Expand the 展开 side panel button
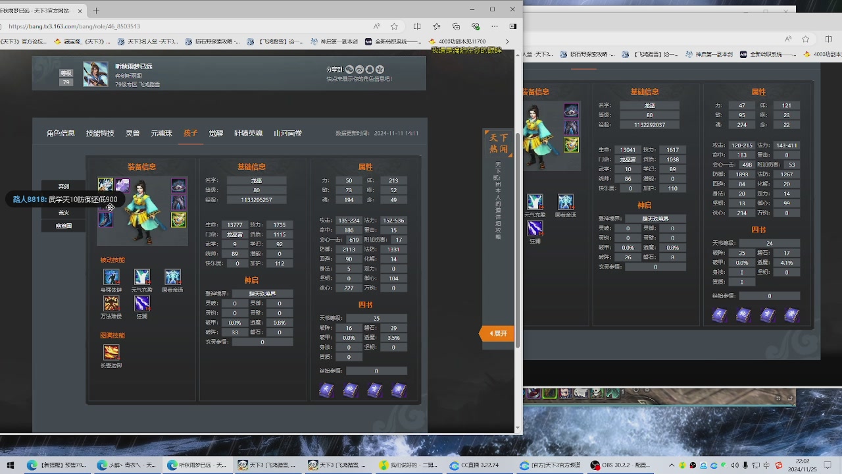The height and width of the screenshot is (474, 842). [498, 333]
